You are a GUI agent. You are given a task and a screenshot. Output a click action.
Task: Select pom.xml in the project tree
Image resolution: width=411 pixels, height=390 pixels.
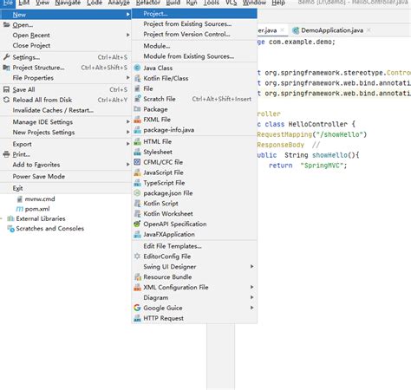click(37, 209)
